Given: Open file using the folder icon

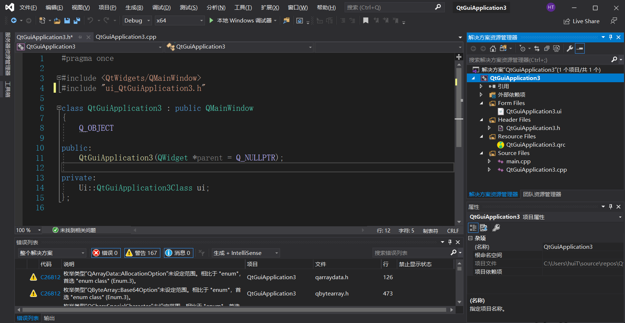Looking at the screenshot, I should click(57, 21).
